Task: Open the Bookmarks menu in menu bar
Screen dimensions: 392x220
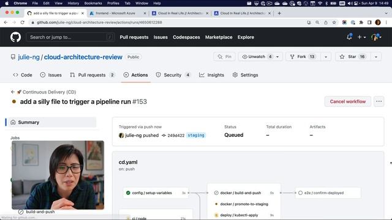Action: click(93, 3)
